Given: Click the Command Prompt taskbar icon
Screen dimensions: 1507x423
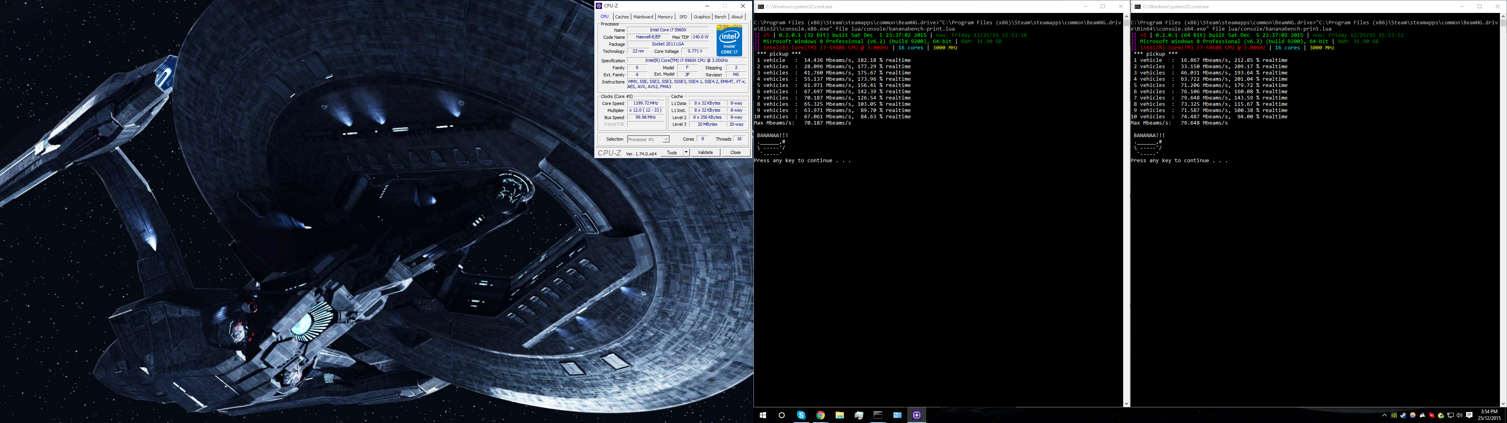Looking at the screenshot, I should (x=878, y=416).
